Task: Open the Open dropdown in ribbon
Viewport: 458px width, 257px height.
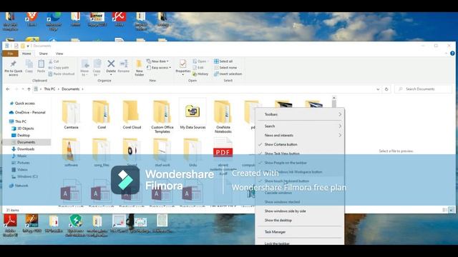Action: point(200,61)
